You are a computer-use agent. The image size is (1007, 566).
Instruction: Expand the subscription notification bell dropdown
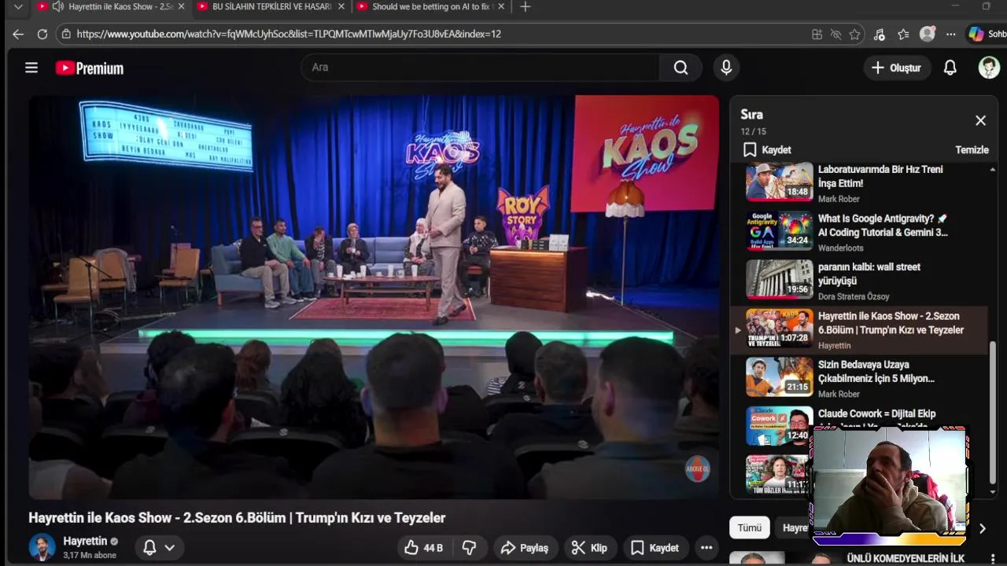[x=159, y=548]
